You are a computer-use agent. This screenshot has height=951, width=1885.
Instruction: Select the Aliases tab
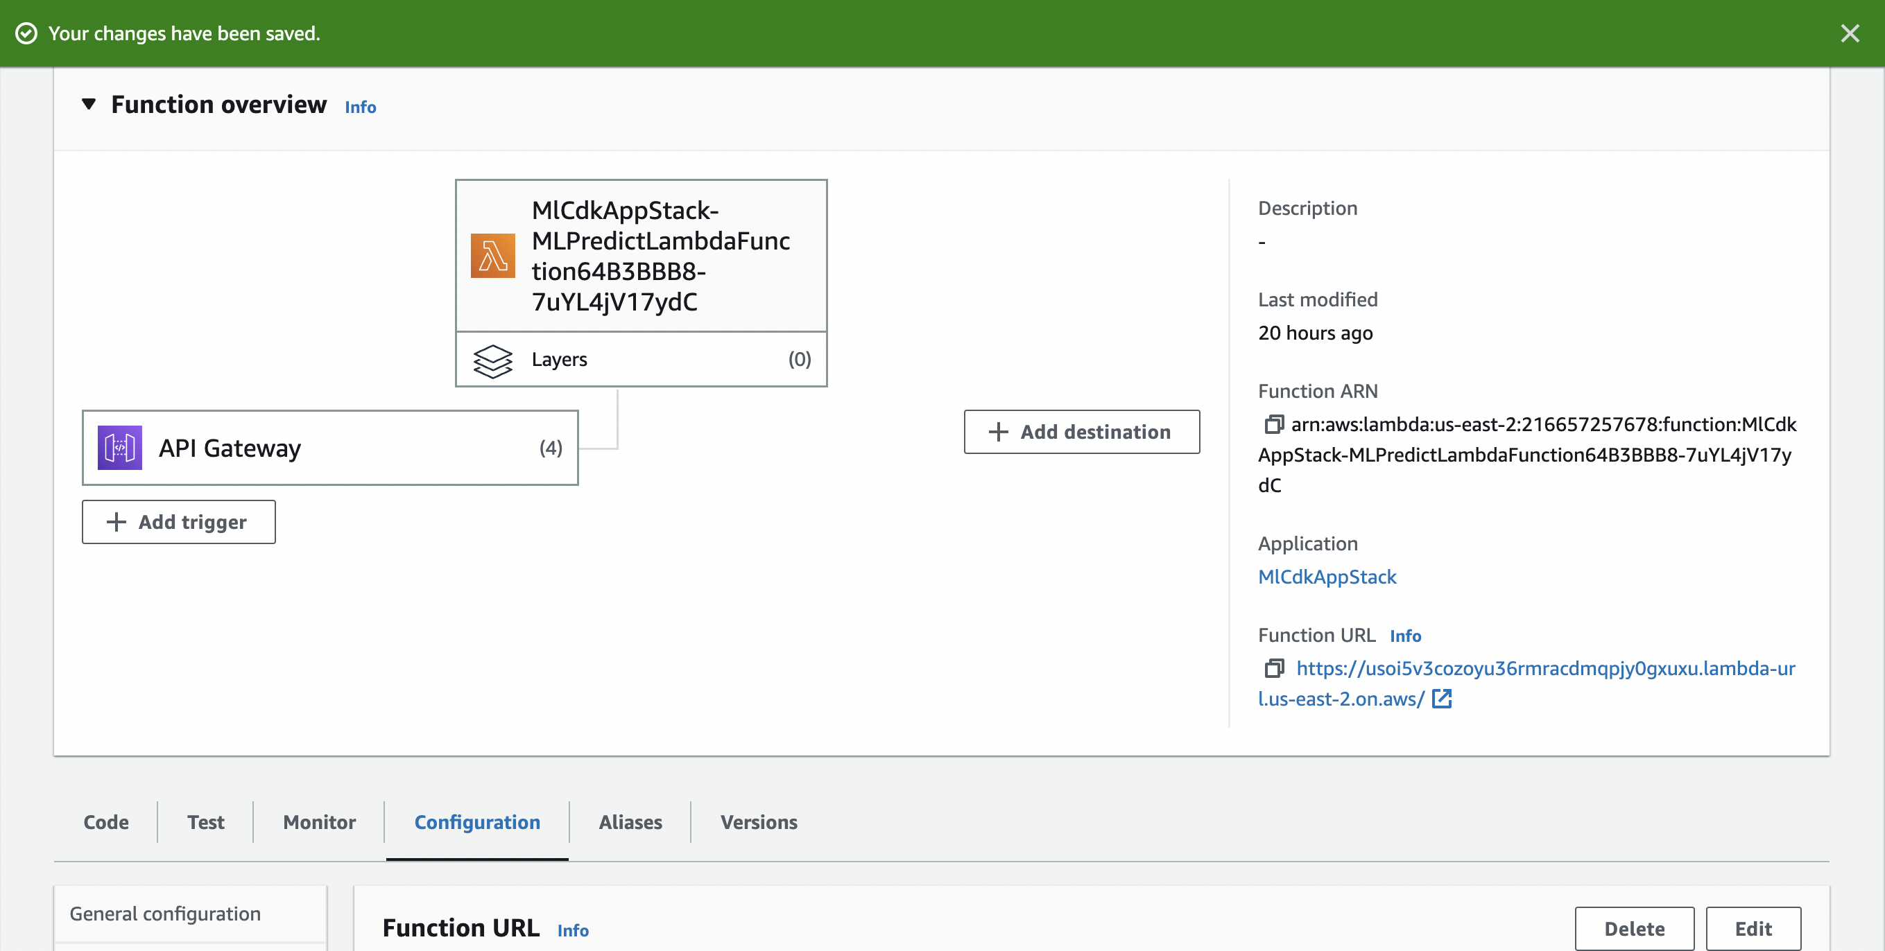click(x=630, y=822)
